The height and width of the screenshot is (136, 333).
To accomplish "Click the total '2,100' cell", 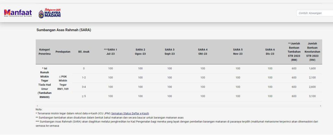I will pyautogui.click(x=312, y=77).
